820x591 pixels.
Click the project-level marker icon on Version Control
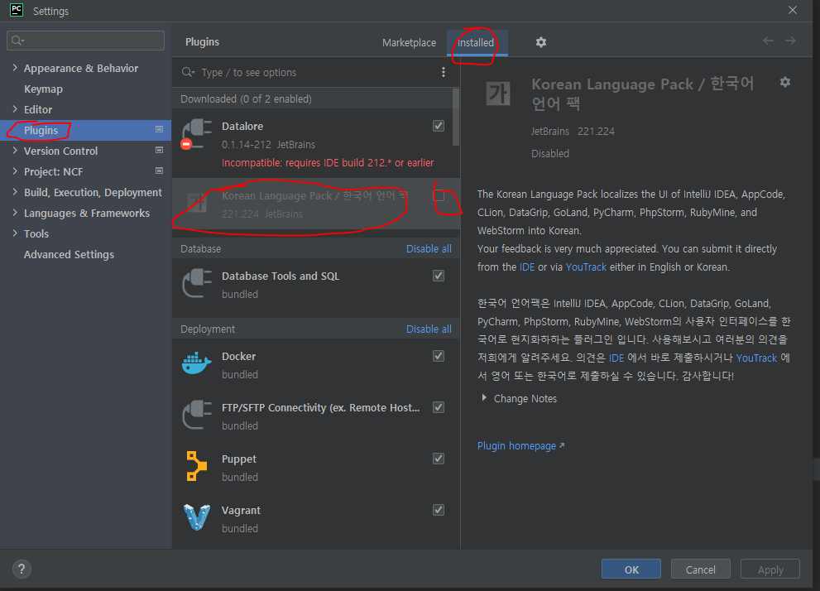click(160, 150)
